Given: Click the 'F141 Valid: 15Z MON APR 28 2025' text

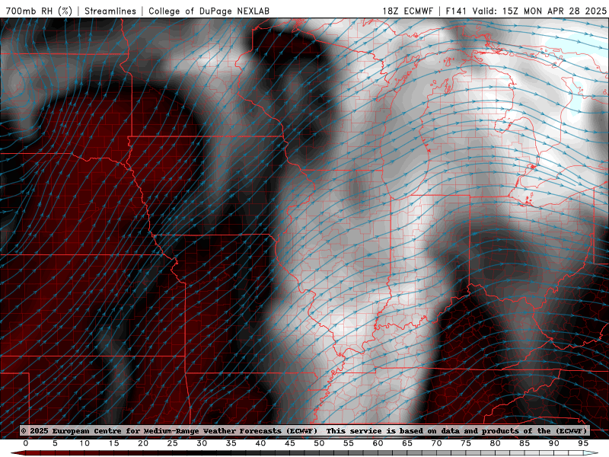Looking at the screenshot, I should tap(526, 11).
